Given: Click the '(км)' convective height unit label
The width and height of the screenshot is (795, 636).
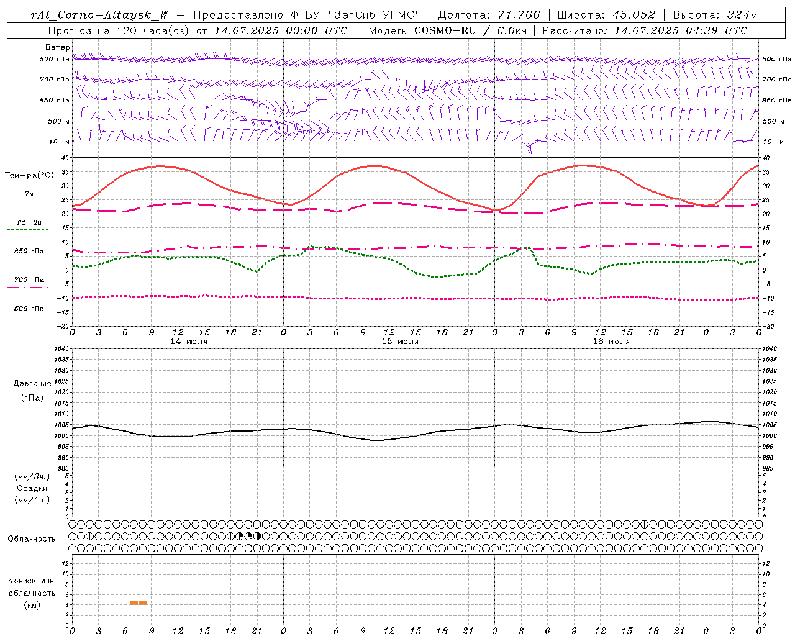Looking at the screenshot, I should (x=32, y=605).
